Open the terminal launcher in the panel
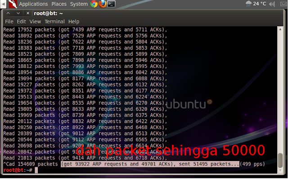288x179 pixels. tap(111, 4)
